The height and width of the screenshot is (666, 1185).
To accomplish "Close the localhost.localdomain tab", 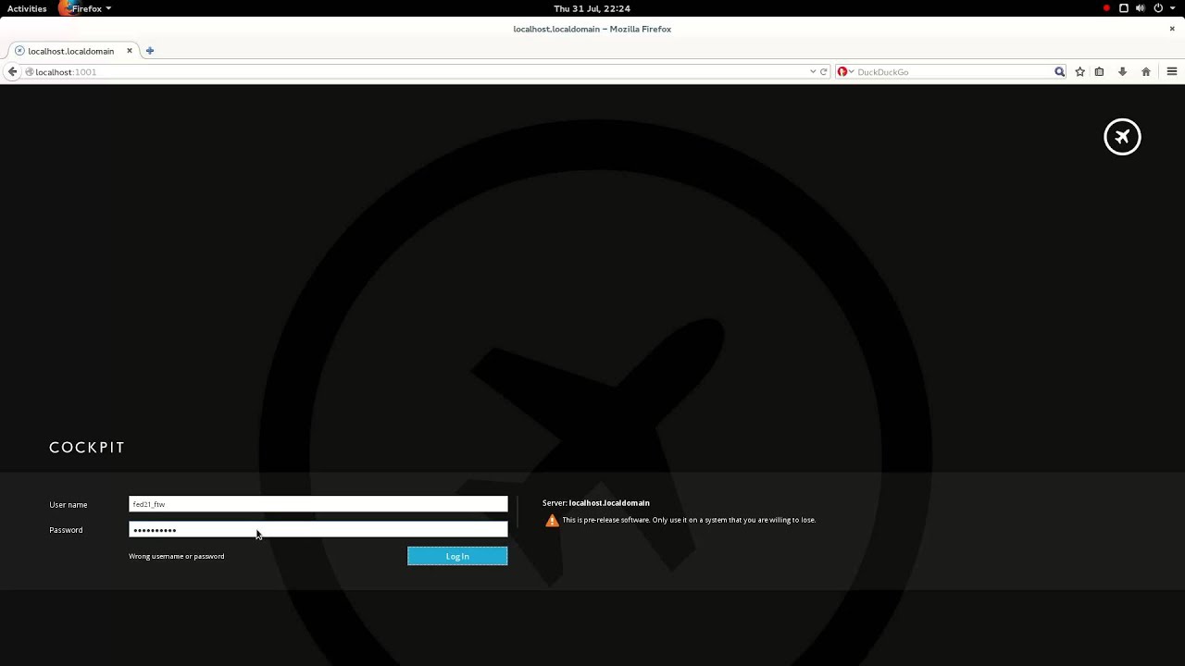I will 130,50.
